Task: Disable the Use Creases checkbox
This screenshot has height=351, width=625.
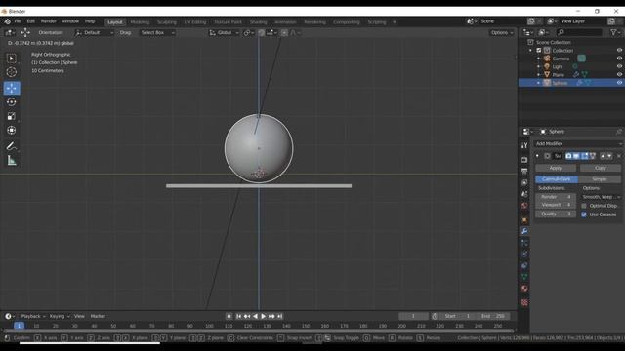Action: (584, 214)
